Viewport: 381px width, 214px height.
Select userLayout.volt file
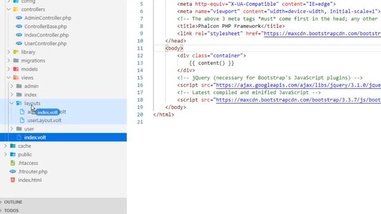point(44,120)
